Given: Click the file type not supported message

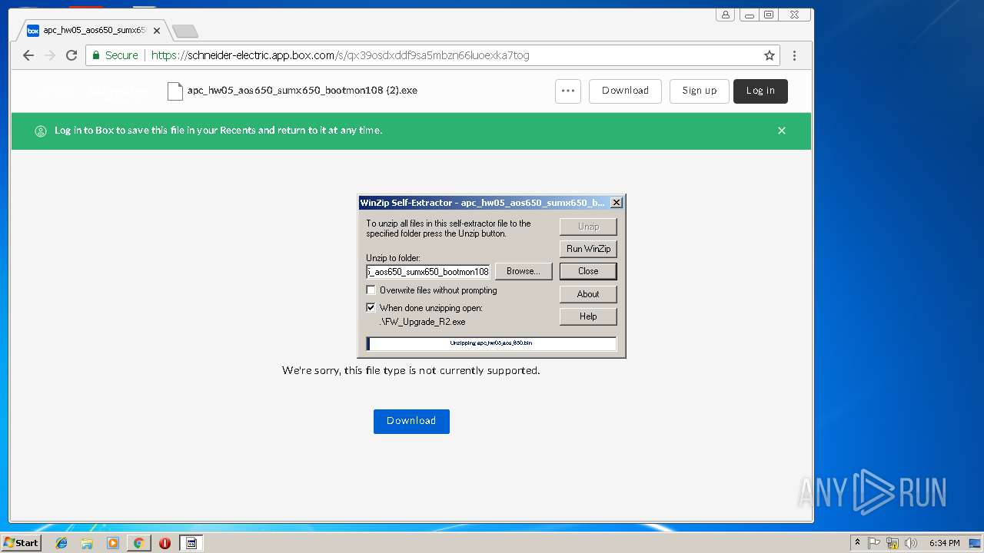Looking at the screenshot, I should pyautogui.click(x=411, y=370).
